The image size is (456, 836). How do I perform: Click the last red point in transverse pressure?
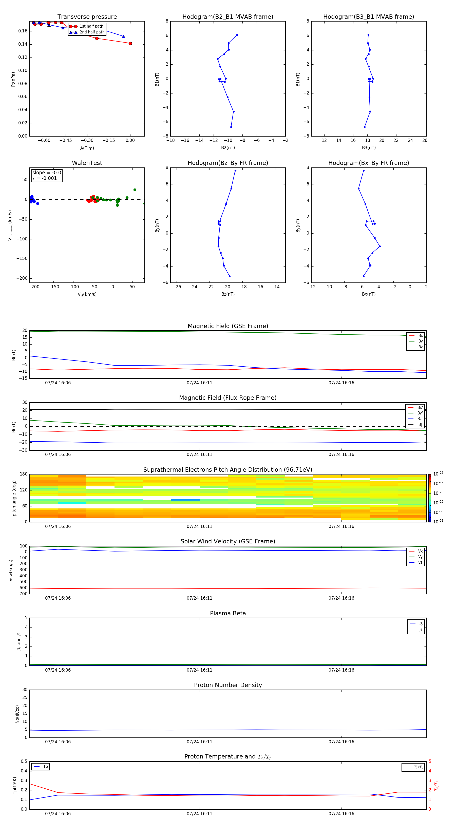(130, 44)
